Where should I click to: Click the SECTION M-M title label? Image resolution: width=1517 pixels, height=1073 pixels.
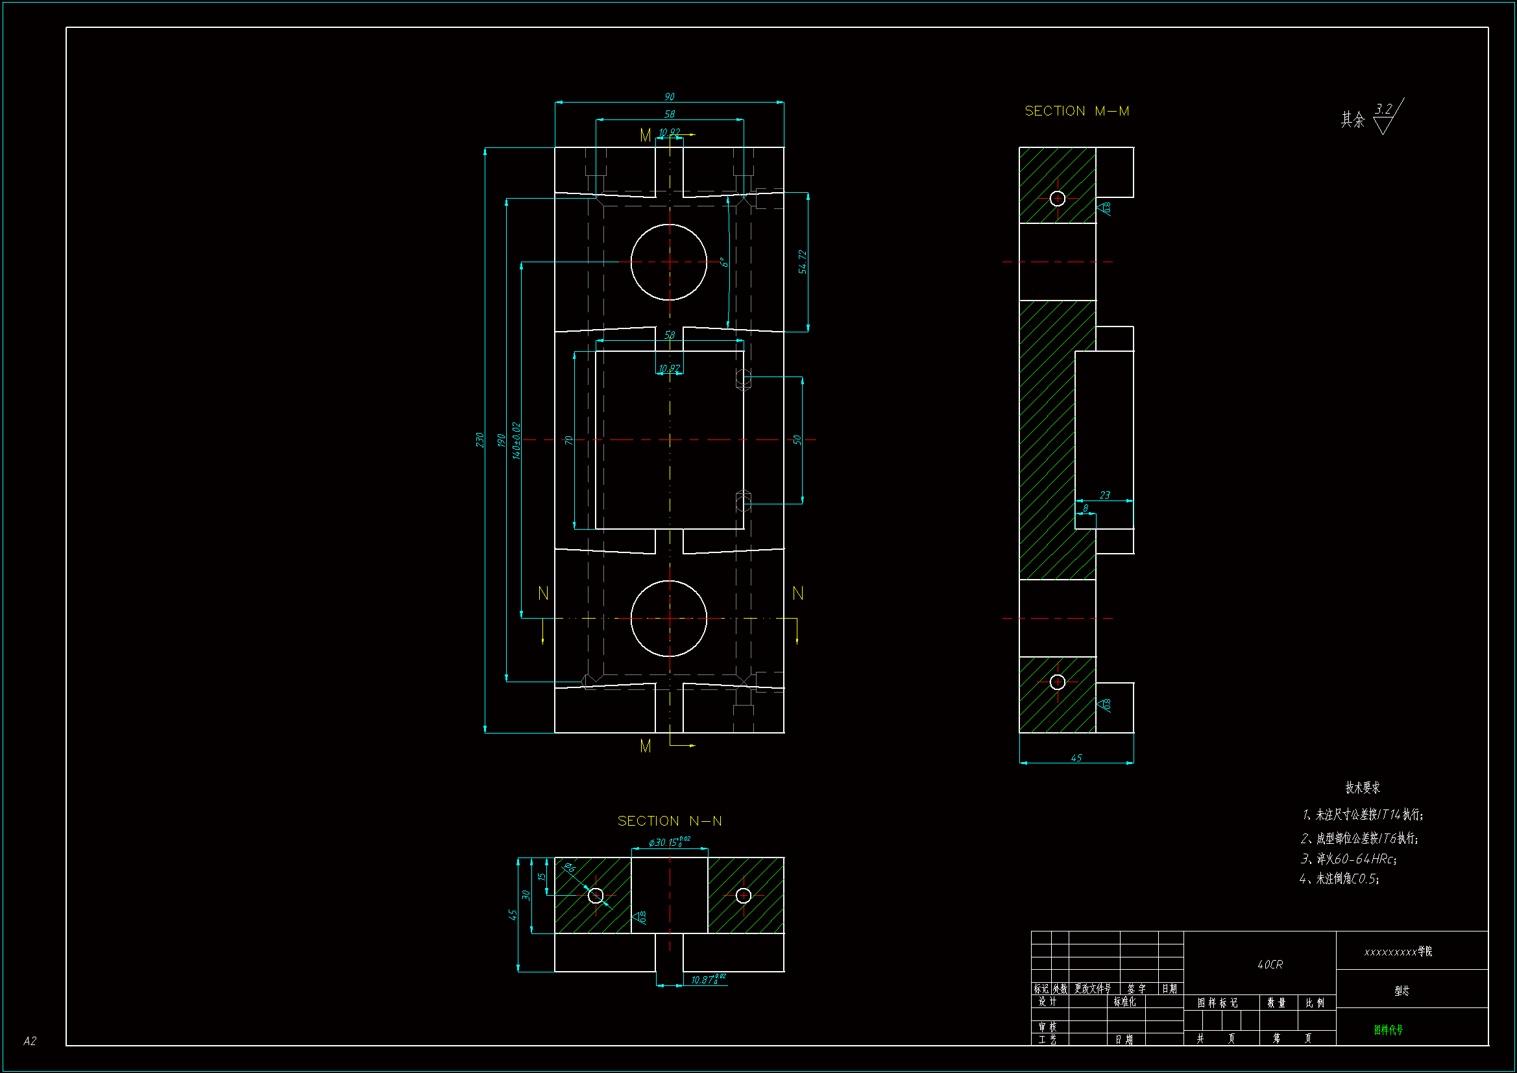click(1076, 111)
